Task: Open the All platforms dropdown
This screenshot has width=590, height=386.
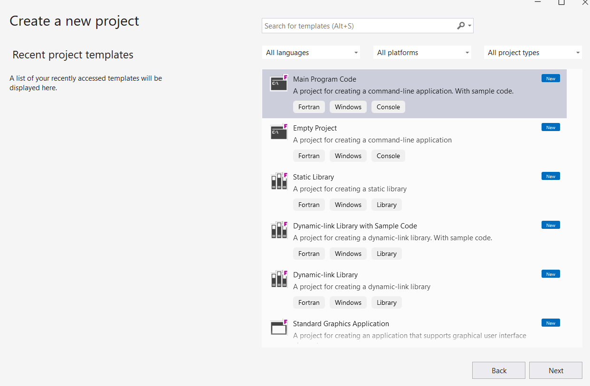Action: (422, 53)
